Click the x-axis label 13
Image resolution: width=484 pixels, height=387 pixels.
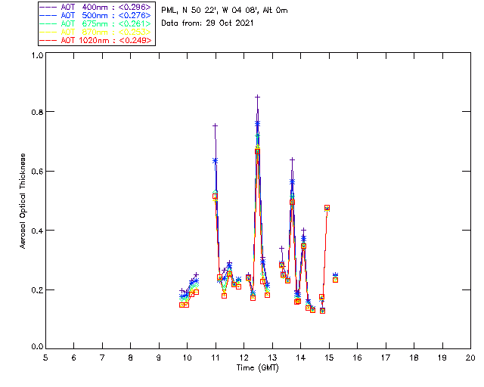tap(272, 358)
